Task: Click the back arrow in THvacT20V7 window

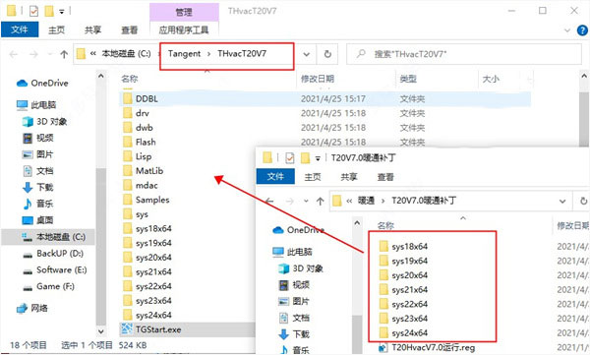Action: (14, 55)
